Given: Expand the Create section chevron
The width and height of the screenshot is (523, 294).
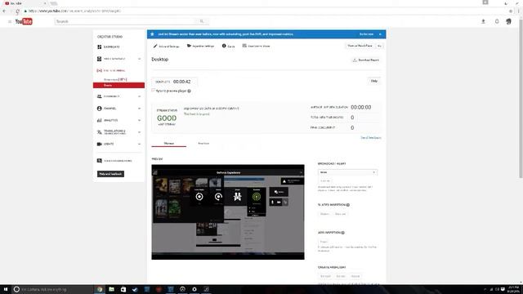Looking at the screenshot, I should [140, 144].
